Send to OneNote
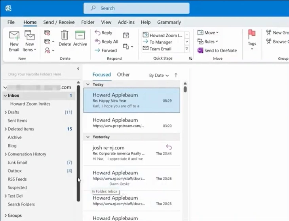289x221 pixels. click(217, 51)
